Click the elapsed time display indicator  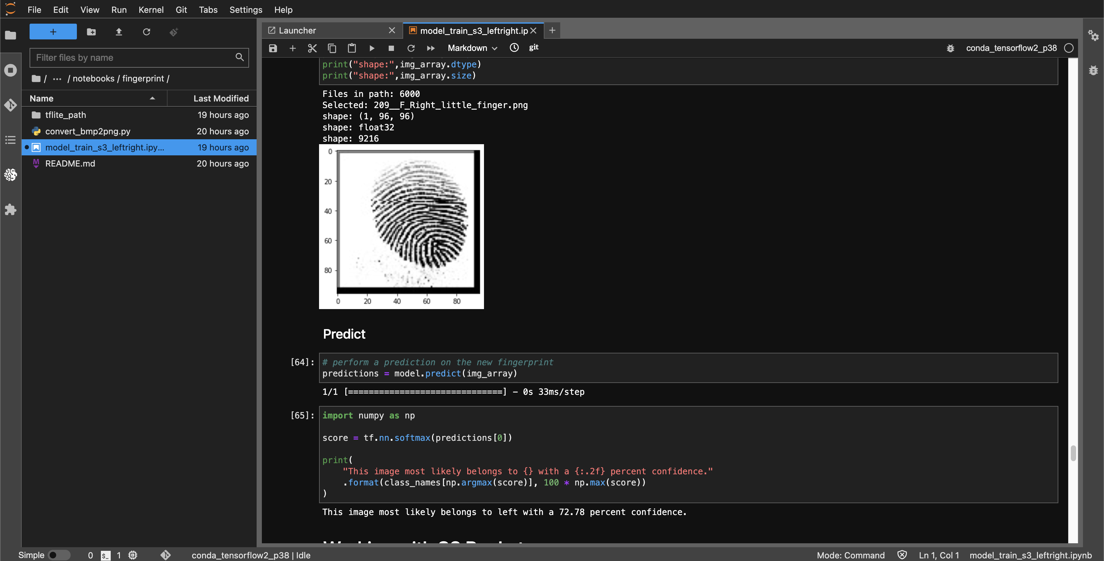pyautogui.click(x=513, y=48)
